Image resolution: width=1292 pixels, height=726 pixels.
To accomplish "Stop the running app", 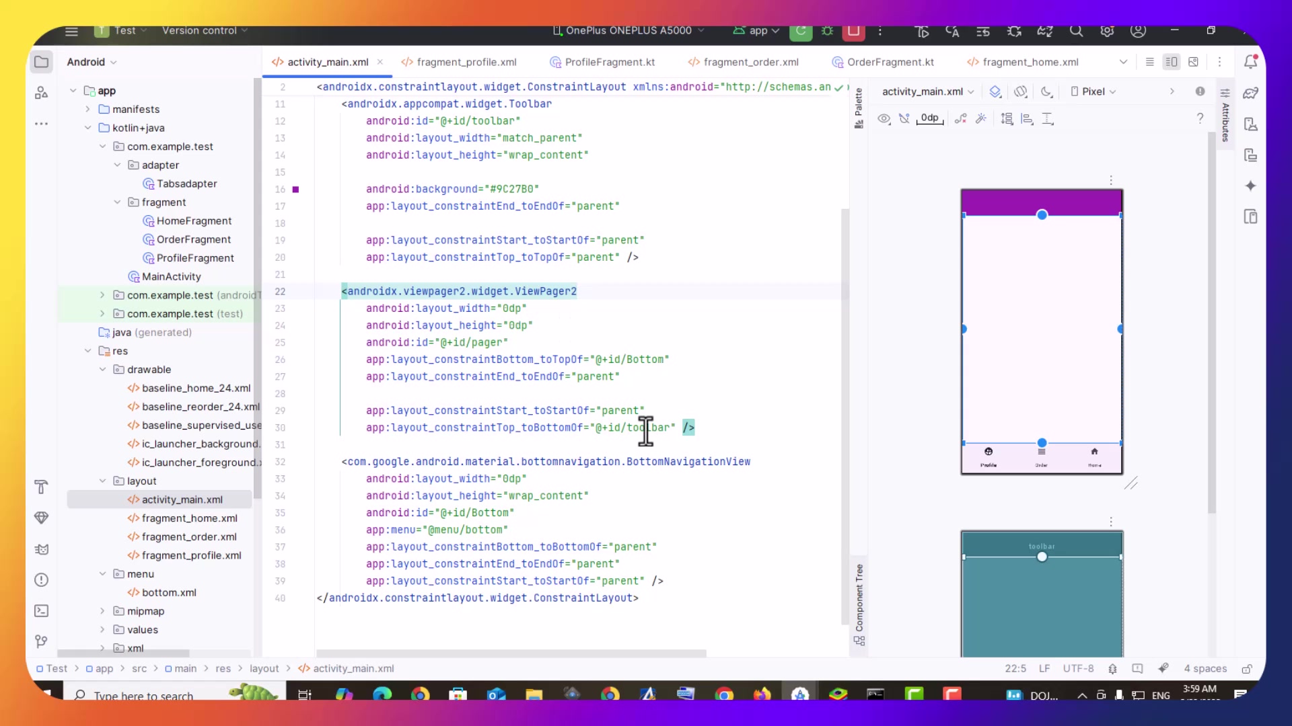I will [853, 31].
